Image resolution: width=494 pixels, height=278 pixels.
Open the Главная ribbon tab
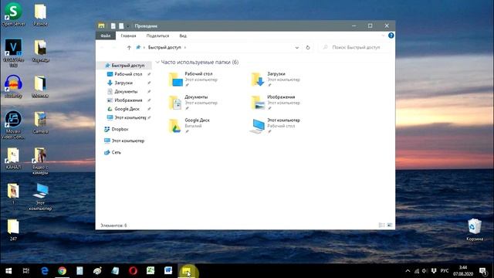pos(129,36)
